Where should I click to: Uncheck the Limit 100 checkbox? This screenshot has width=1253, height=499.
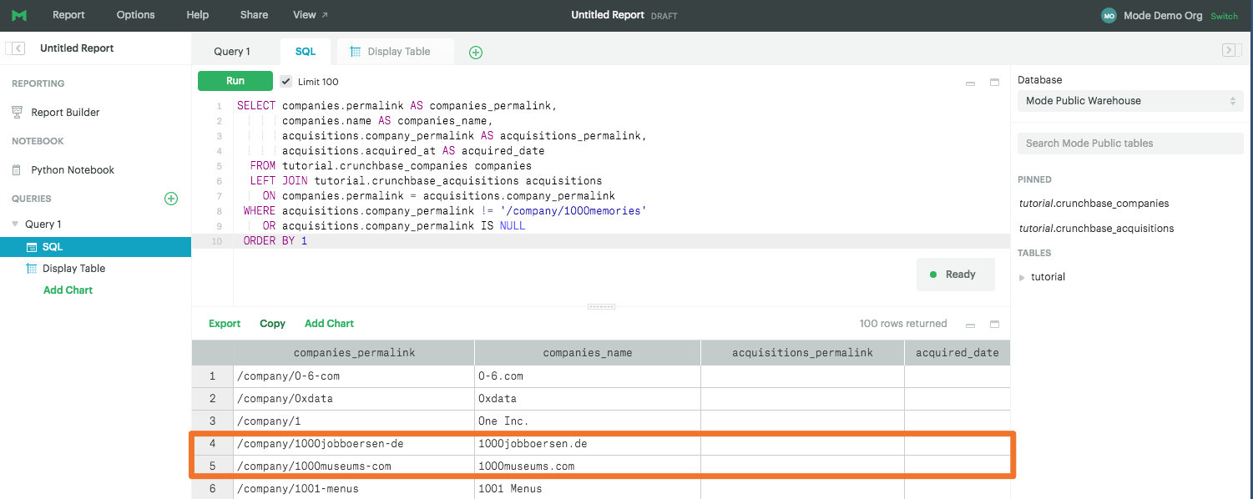point(286,81)
